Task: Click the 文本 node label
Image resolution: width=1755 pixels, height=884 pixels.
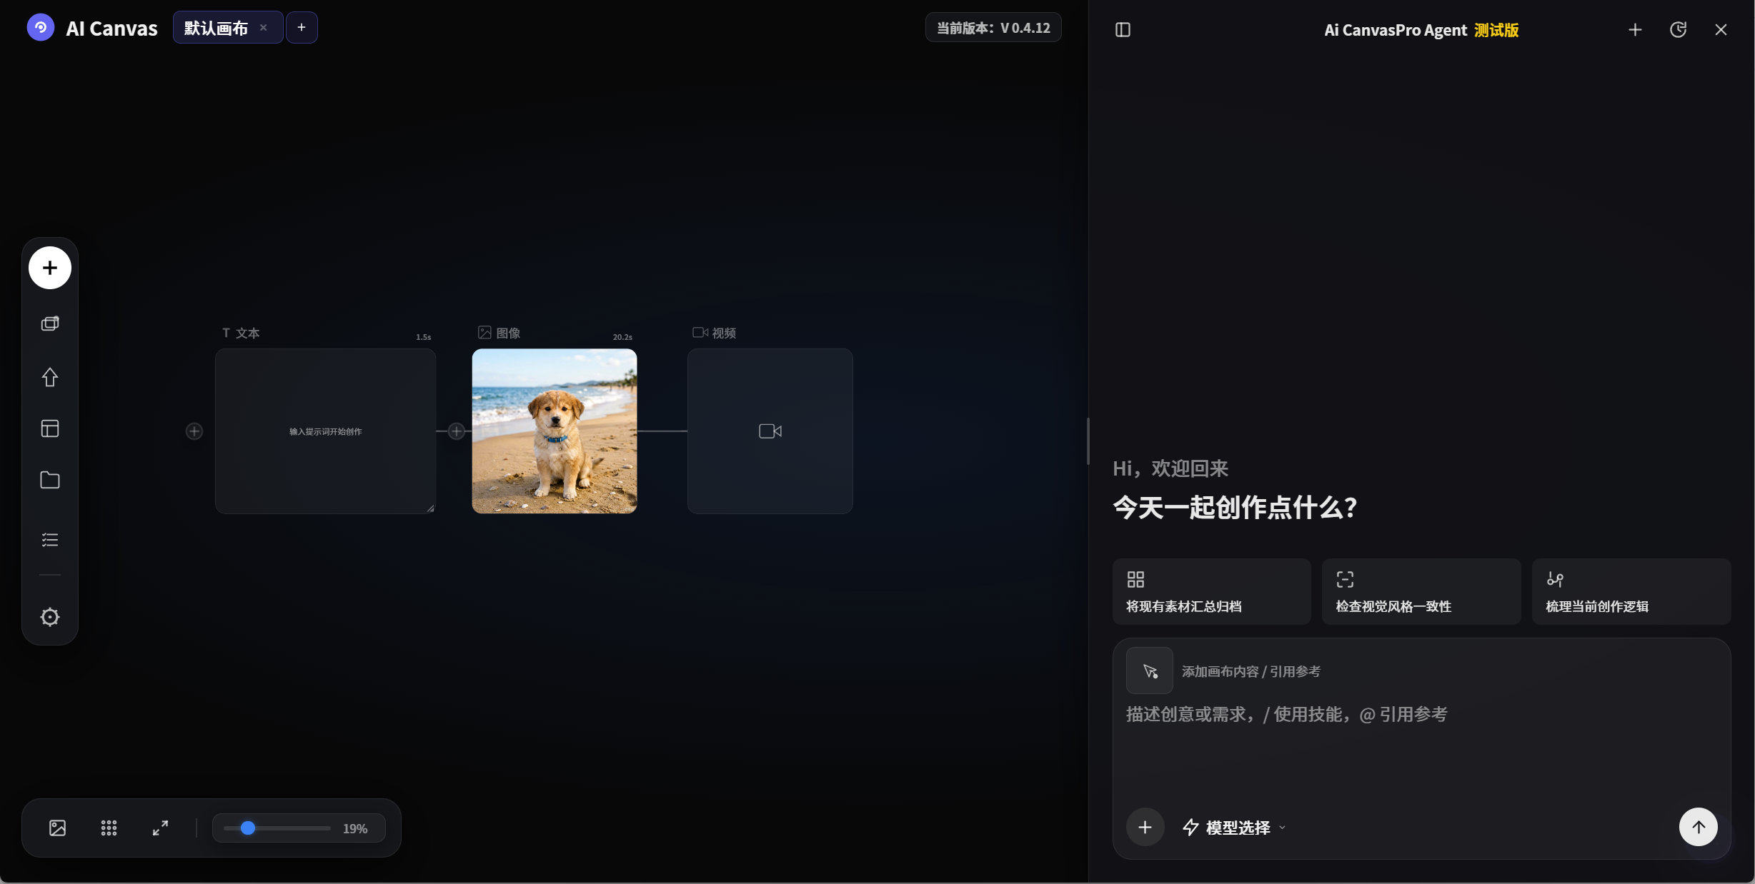Action: pyautogui.click(x=241, y=333)
